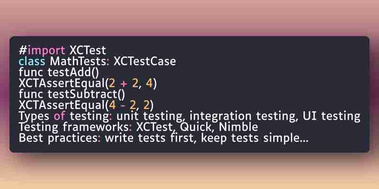Click the Best practices label

pos(58,138)
